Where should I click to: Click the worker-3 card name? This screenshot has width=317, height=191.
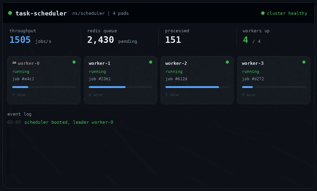[253, 63]
